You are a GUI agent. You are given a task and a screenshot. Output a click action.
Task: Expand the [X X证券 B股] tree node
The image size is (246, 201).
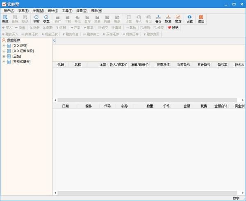[4, 51]
